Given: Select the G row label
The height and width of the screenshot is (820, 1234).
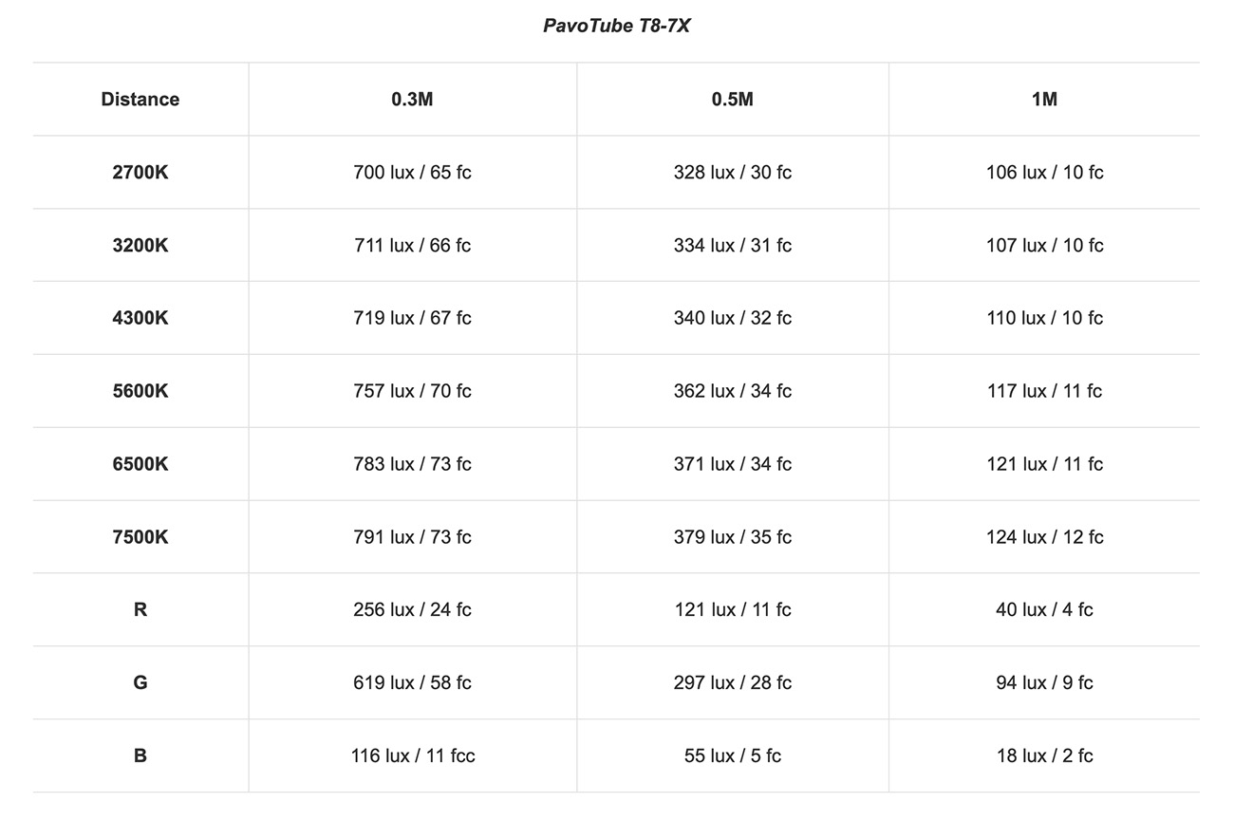Looking at the screenshot, I should tap(140, 683).
